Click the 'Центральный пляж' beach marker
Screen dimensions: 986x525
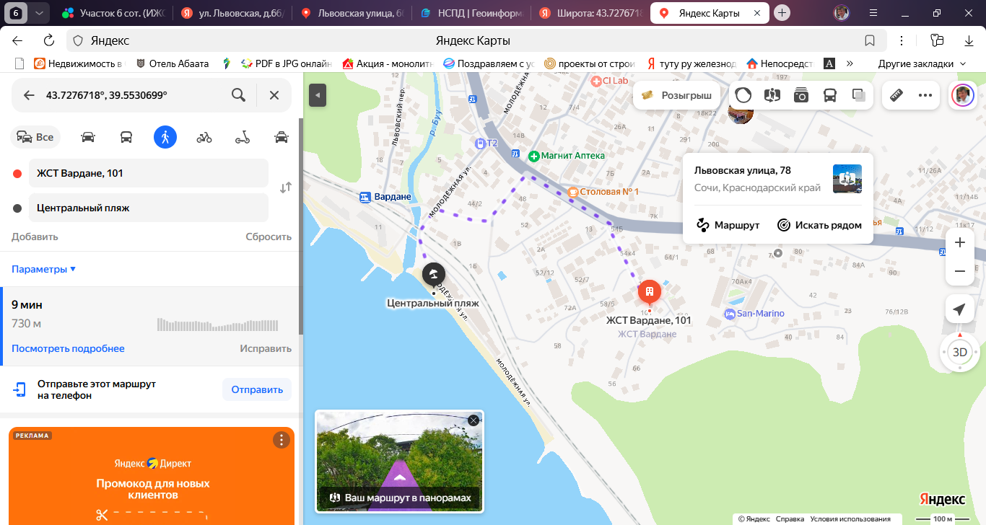(433, 275)
